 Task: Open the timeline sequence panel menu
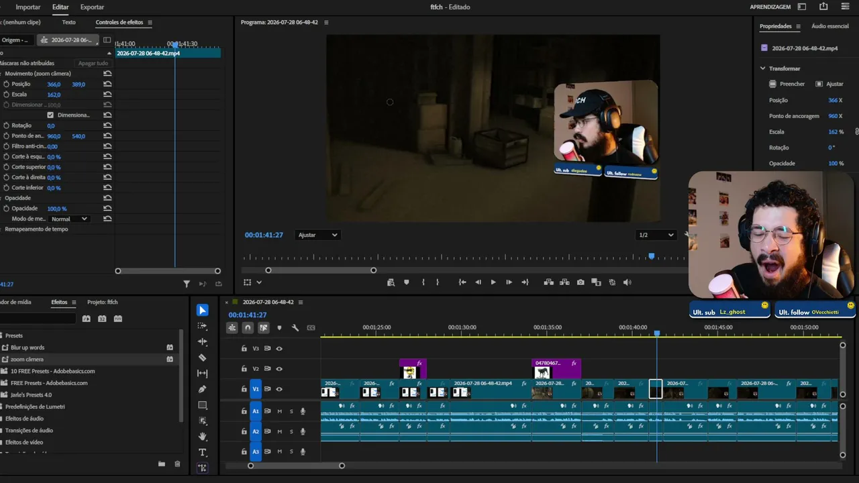click(301, 302)
